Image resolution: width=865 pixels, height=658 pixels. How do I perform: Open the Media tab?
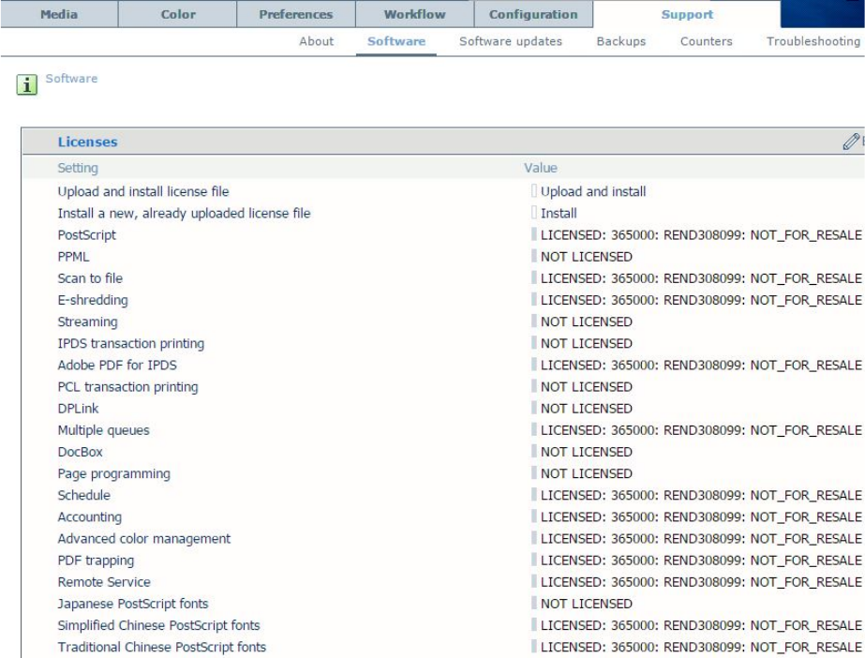click(59, 14)
